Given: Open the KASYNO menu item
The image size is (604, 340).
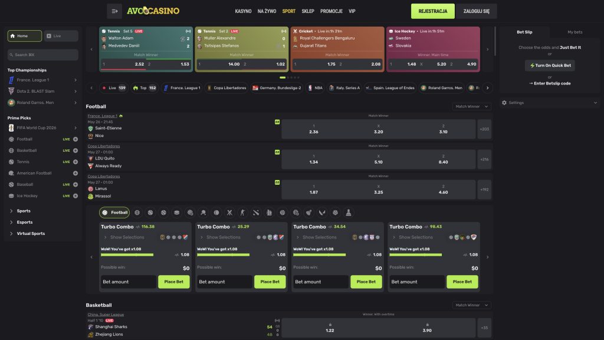Looking at the screenshot, I should coord(243,11).
